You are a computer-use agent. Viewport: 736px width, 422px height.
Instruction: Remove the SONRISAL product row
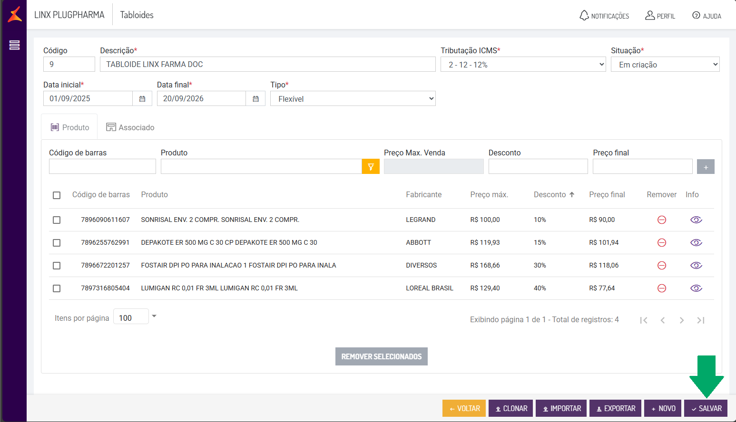tap(661, 220)
